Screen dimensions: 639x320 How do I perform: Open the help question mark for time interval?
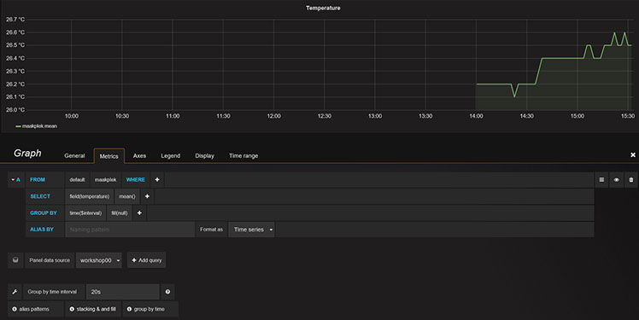(167, 292)
